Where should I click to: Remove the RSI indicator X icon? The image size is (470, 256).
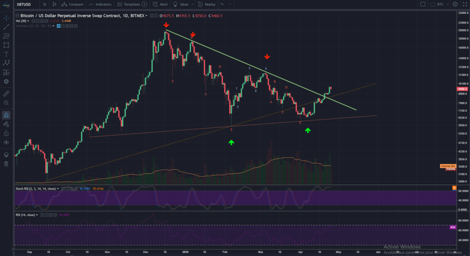click(x=55, y=215)
